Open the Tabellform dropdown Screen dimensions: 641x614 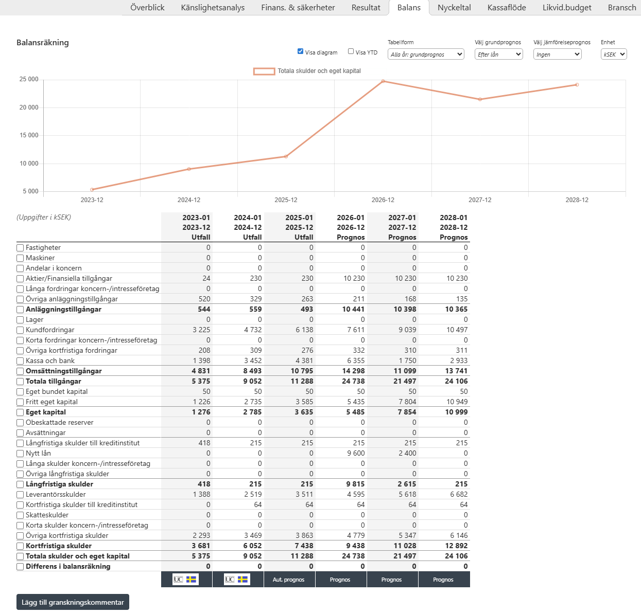click(x=426, y=54)
